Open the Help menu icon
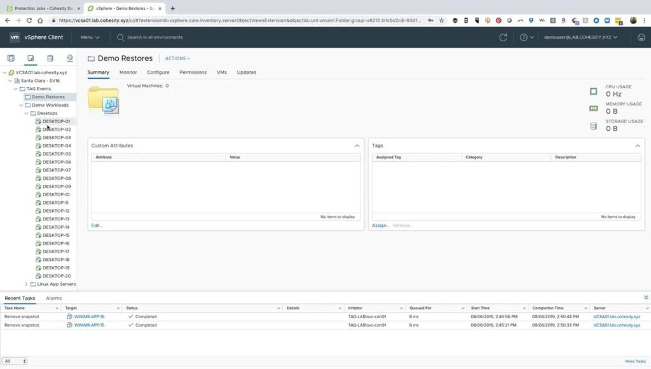The height and width of the screenshot is (369, 651). coord(523,37)
